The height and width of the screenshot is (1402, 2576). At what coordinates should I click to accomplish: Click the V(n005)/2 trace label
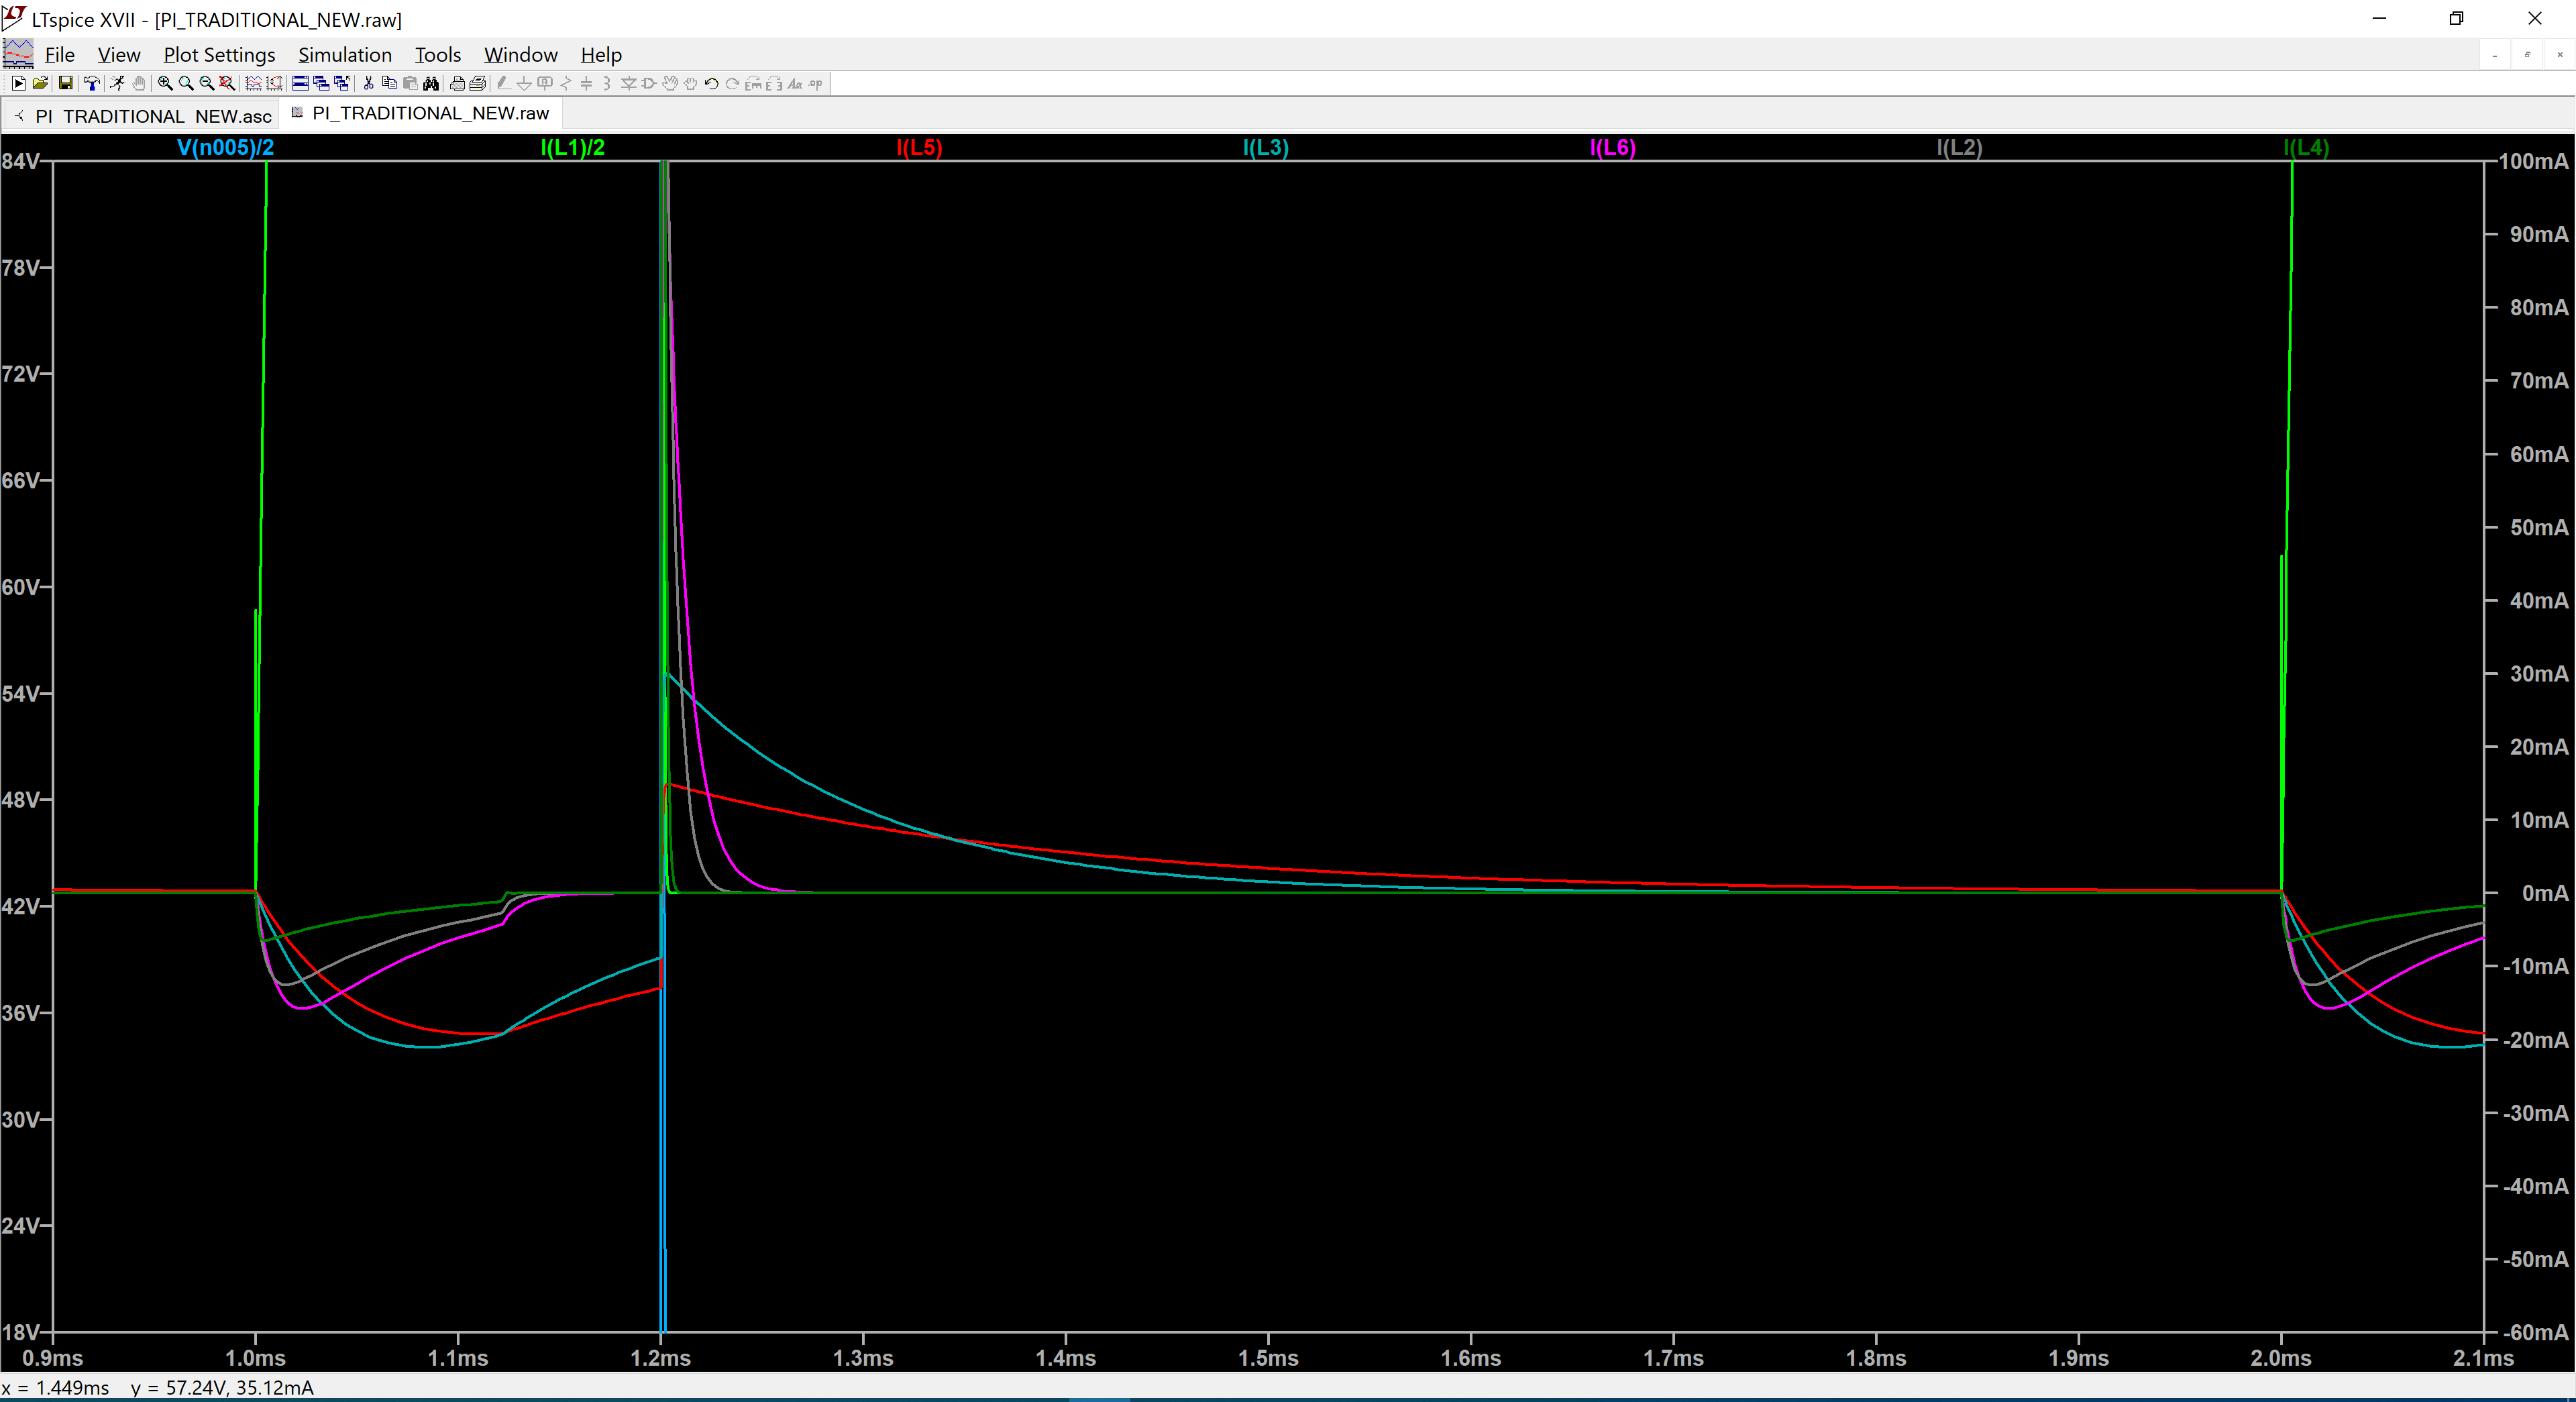click(x=225, y=148)
